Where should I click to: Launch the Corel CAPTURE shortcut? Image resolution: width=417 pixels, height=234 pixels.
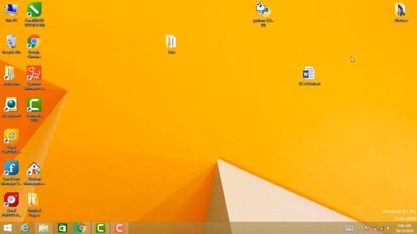[x=11, y=141]
